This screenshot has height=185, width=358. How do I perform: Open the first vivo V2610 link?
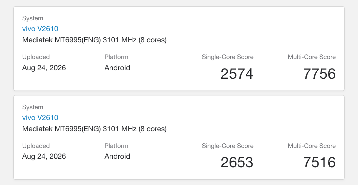pos(40,29)
